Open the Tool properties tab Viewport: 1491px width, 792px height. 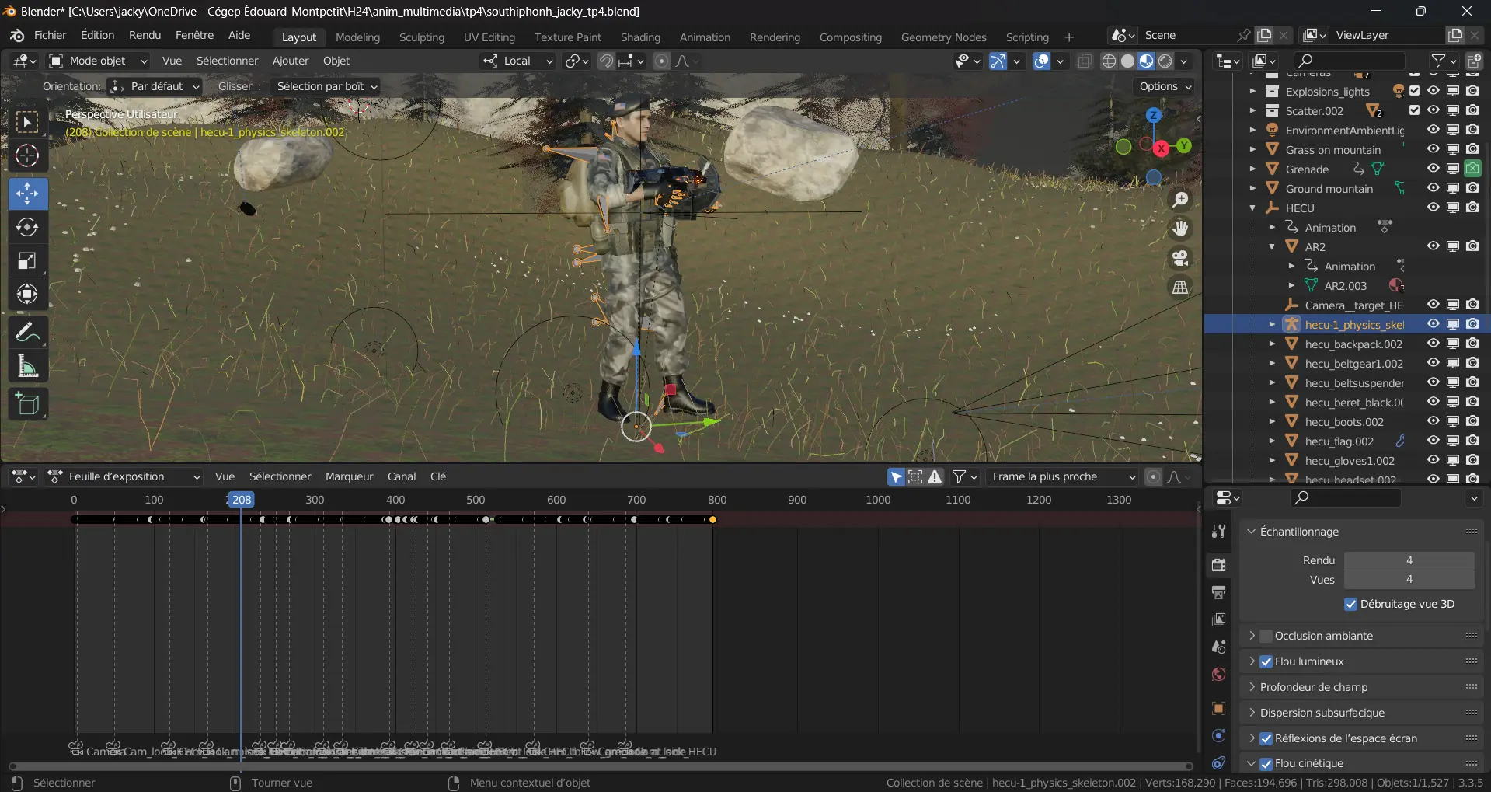pyautogui.click(x=1218, y=531)
